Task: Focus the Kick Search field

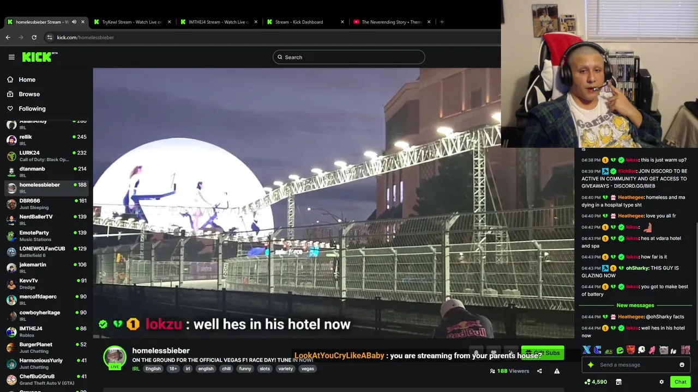Action: pos(348,57)
